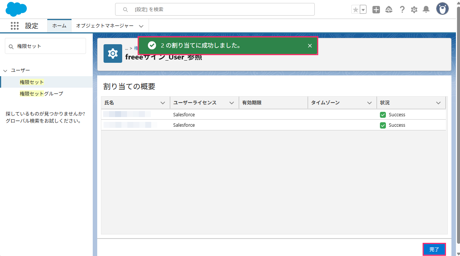Click the first row's Success check icon
Viewport: 460px width, 256px height.
pos(383,115)
